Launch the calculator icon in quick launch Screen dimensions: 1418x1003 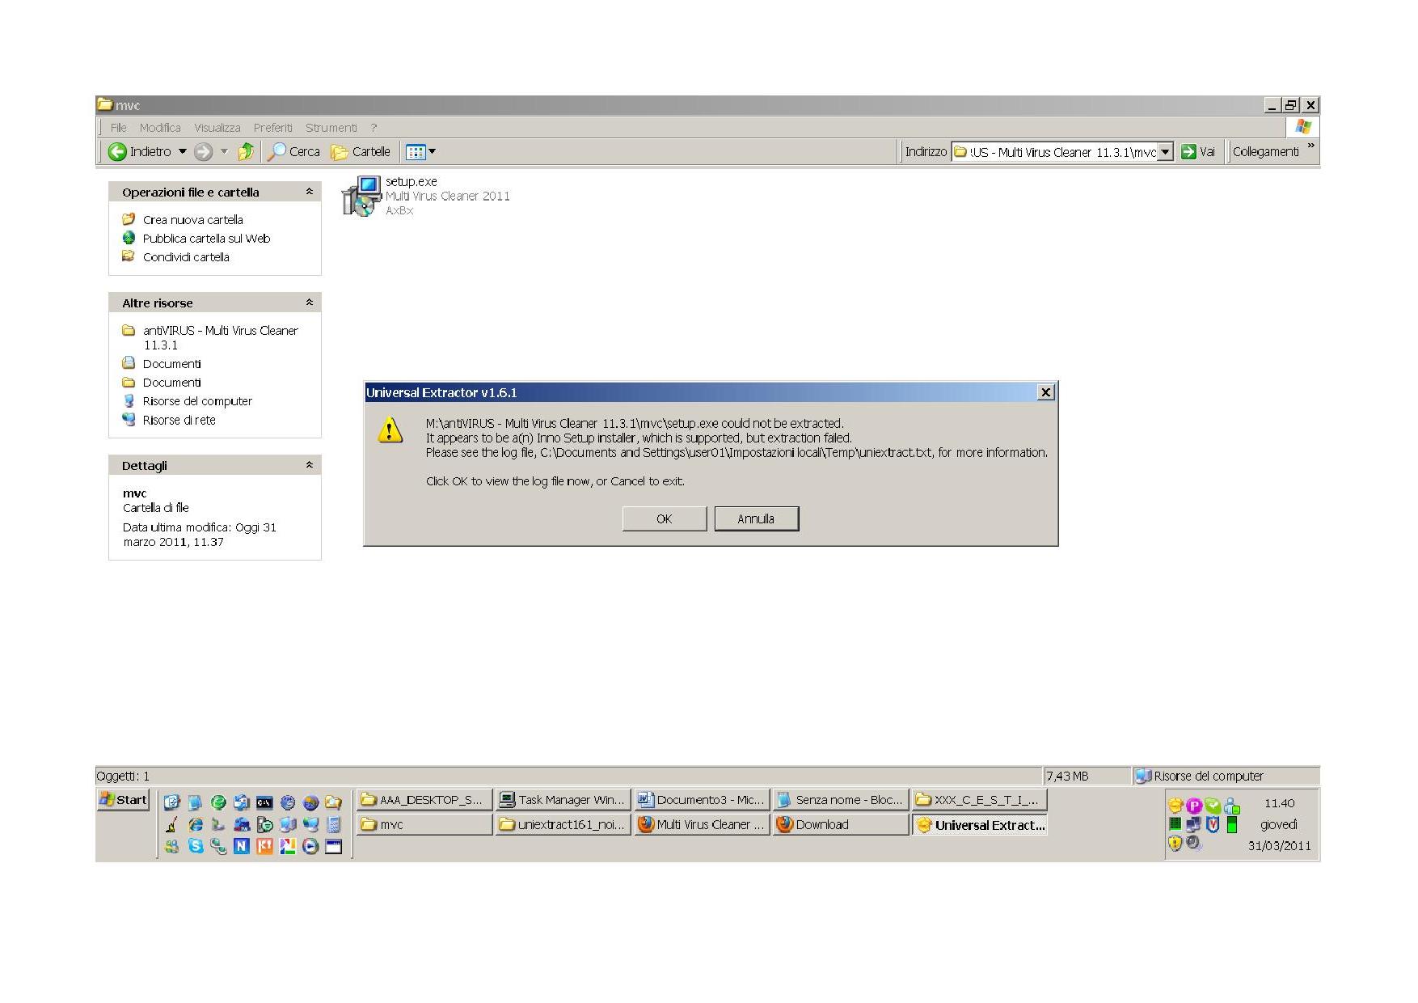(x=334, y=824)
